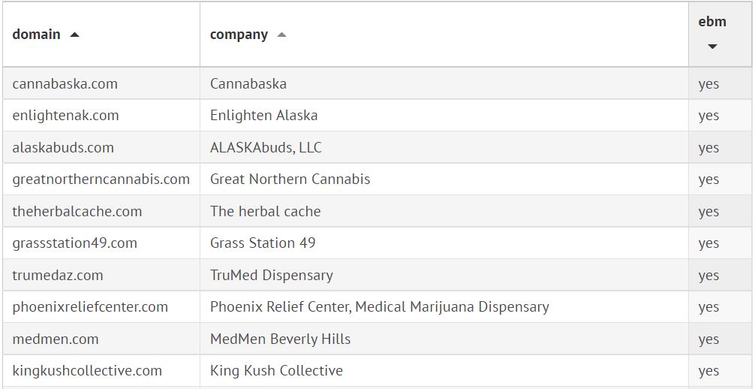The width and height of the screenshot is (755, 389).
Task: Sort table by domain header
Action: [37, 35]
